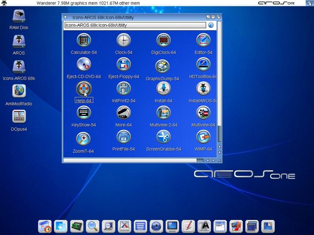
Task: Click the screen depth gadget in top bar
Action: 310,3
